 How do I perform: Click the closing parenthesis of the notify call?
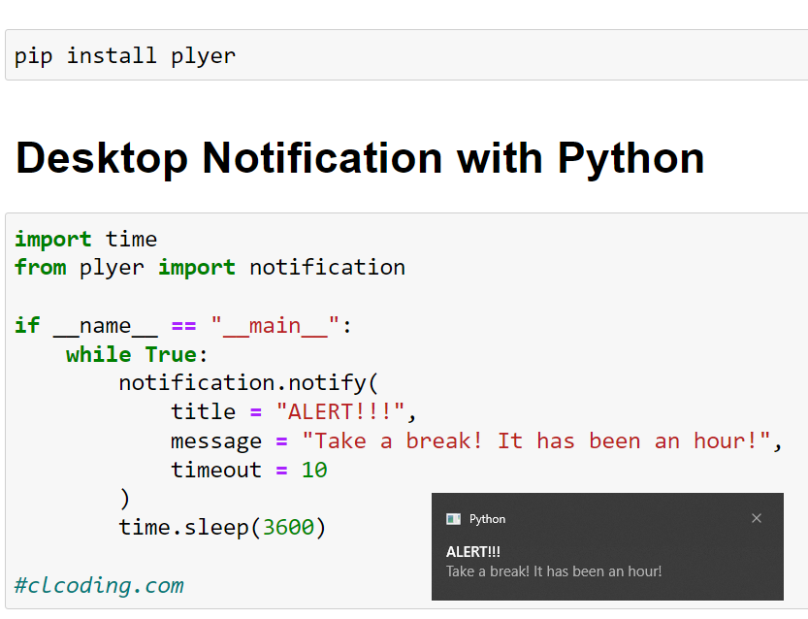pyautogui.click(x=123, y=498)
